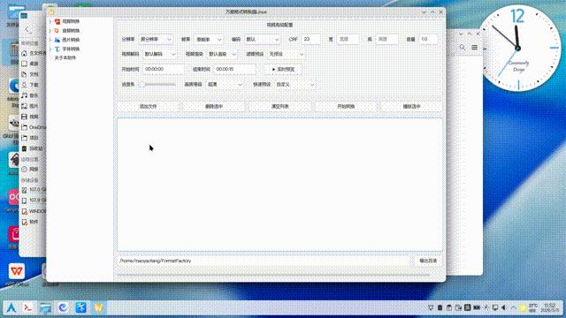Open the 编码 encoder dropdown showing 默认
This screenshot has height=318, width=566.
pyautogui.click(x=262, y=39)
